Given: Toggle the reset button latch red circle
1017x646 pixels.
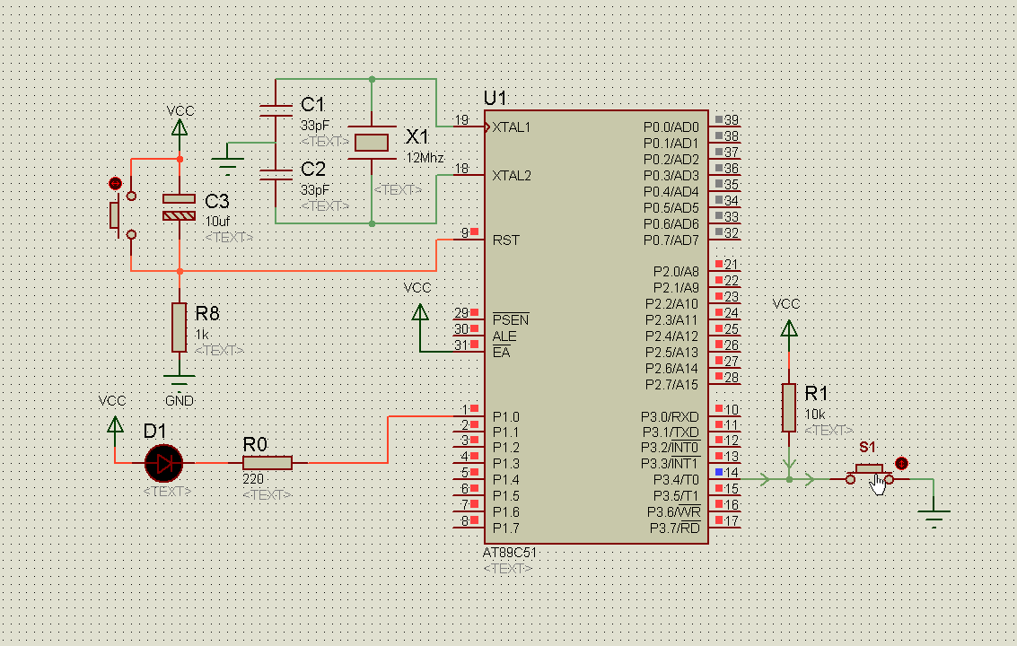Looking at the screenshot, I should [x=116, y=184].
